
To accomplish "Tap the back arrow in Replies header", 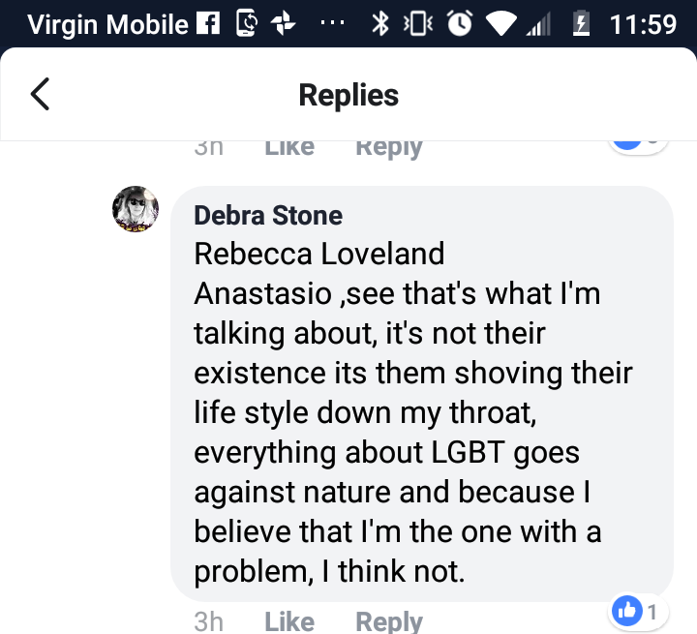I will tap(40, 95).
